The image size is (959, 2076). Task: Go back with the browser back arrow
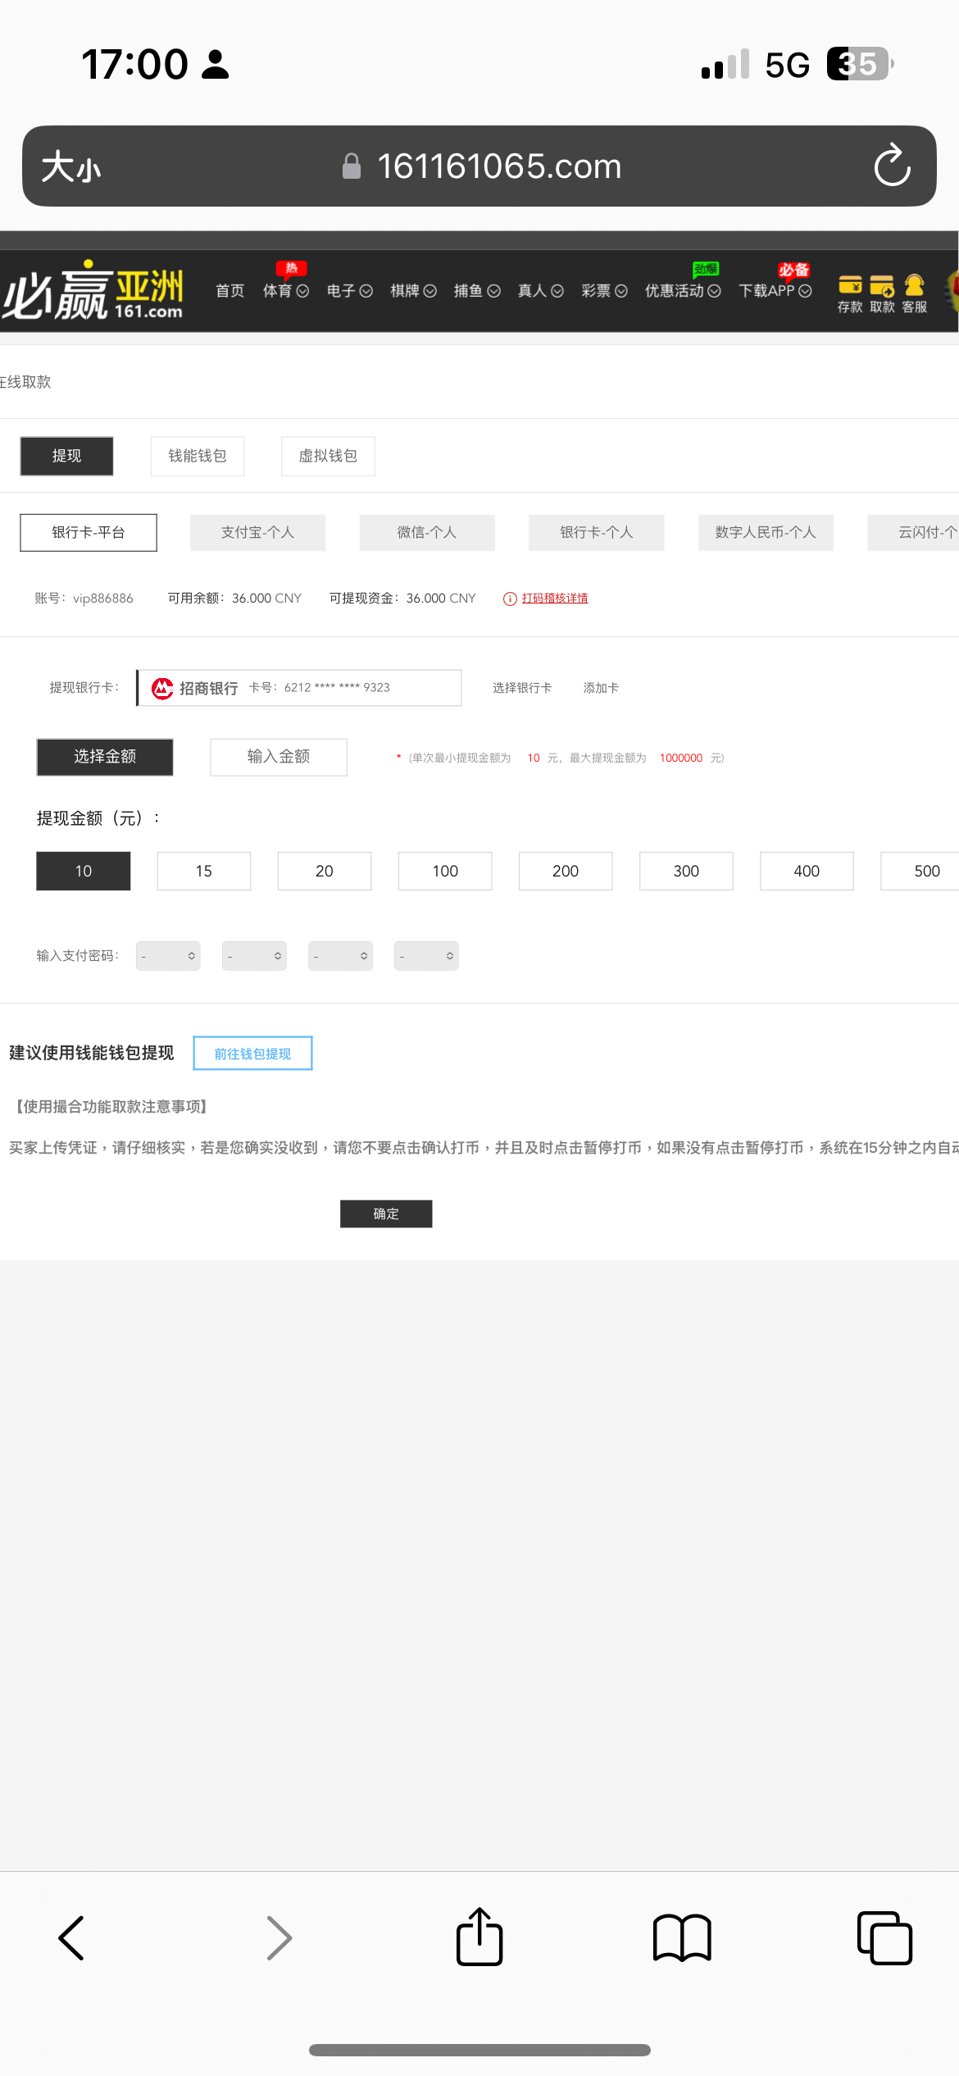click(72, 1938)
